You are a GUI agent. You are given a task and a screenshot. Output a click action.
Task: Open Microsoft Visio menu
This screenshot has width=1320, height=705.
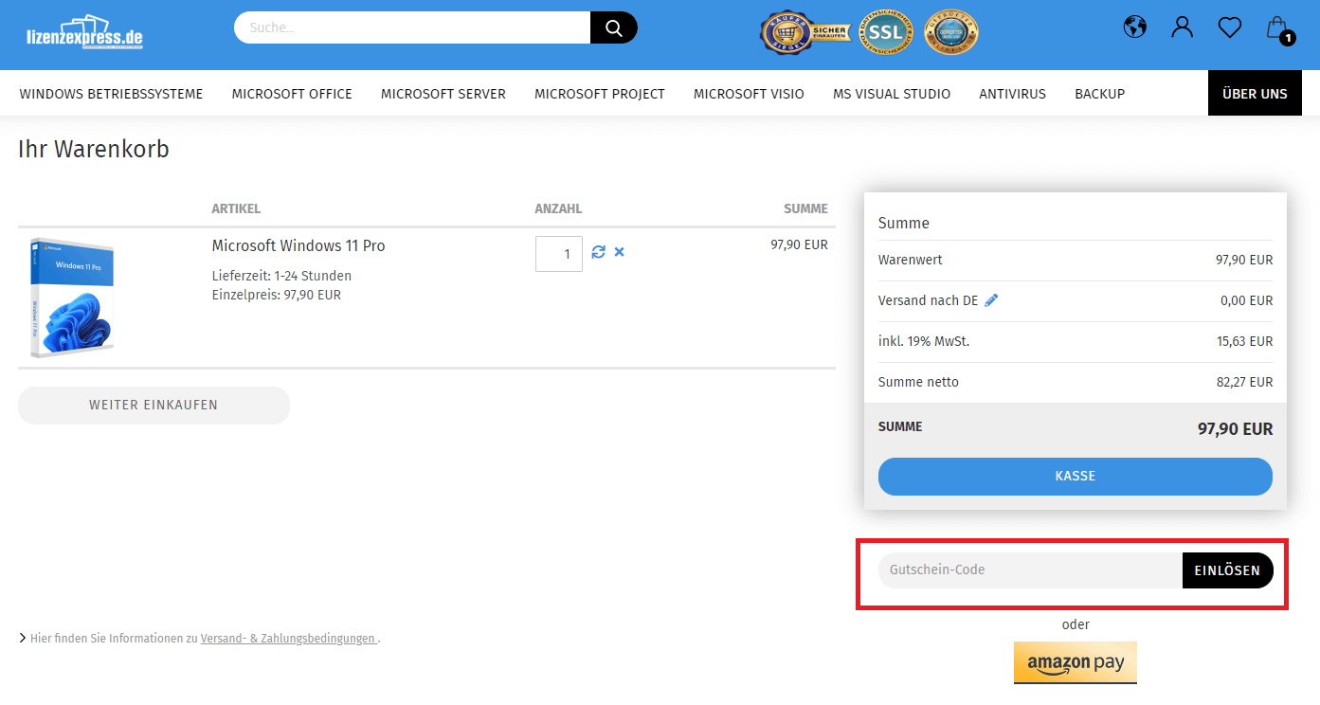(x=749, y=94)
